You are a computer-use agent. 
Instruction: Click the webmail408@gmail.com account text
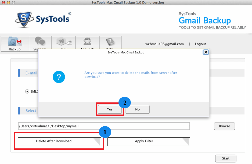click(x=164, y=44)
